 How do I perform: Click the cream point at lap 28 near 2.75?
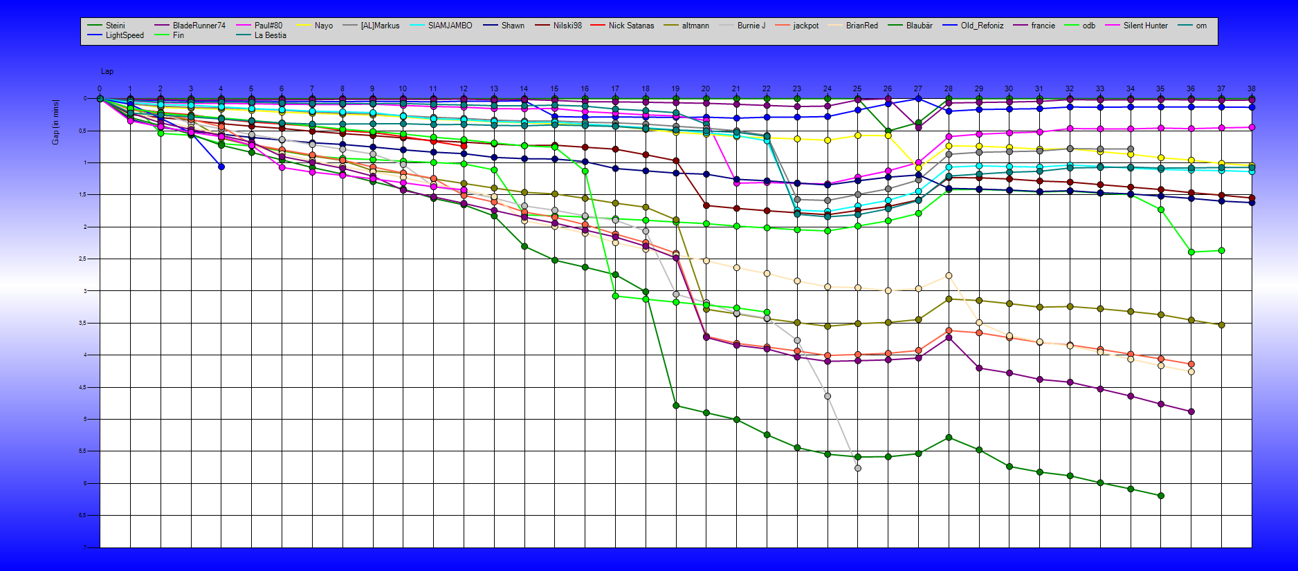coord(949,276)
